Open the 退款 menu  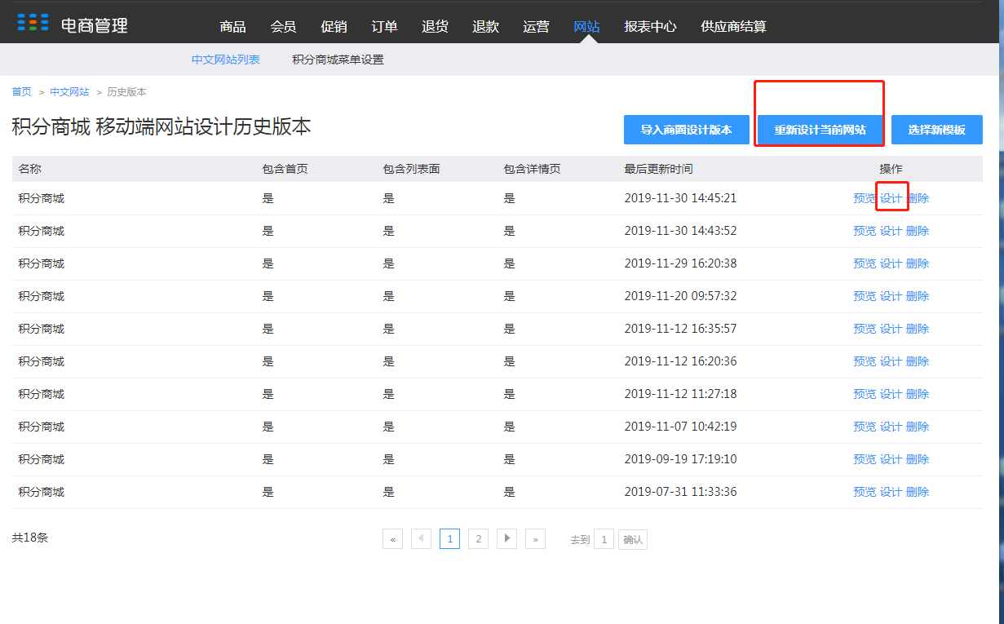[x=485, y=26]
